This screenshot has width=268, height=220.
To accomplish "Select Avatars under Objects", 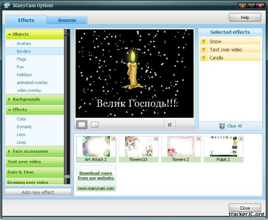I will coord(24,43).
